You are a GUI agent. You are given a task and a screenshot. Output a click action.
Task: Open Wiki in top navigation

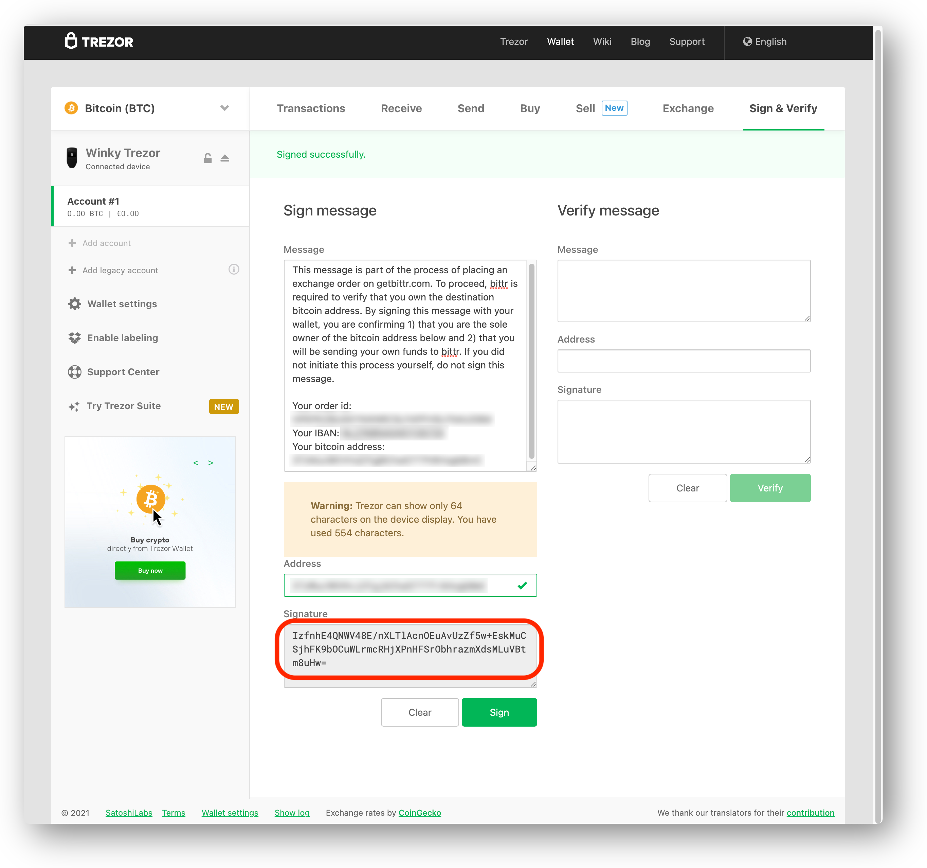click(x=602, y=41)
